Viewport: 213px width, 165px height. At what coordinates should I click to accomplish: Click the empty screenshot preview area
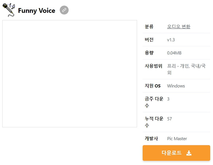70,74
